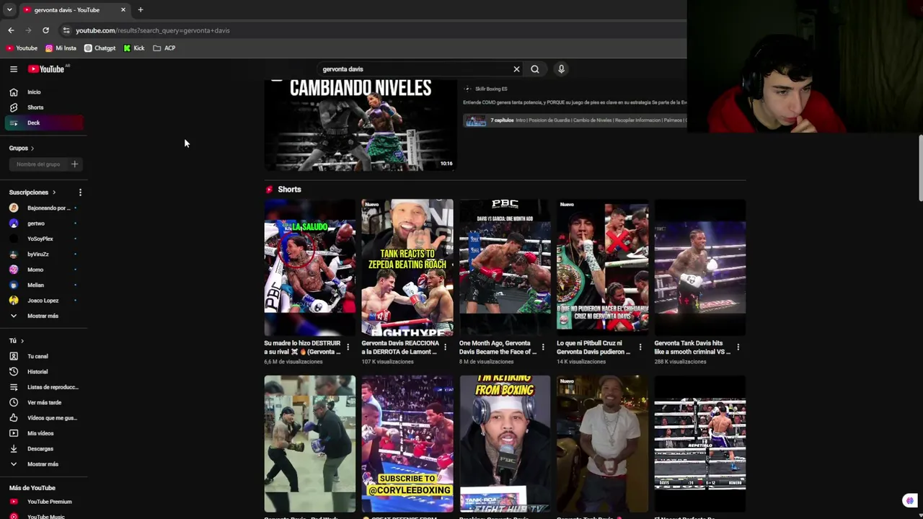Open the I'M RETIRING FROM BOXING short thumbnail
This screenshot has height=519, width=923.
pos(505,444)
